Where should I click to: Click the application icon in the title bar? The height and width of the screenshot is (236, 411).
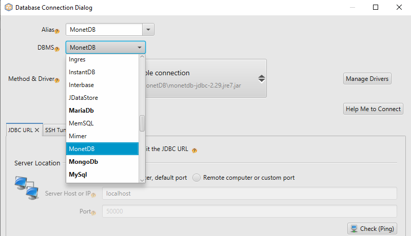point(9,7)
